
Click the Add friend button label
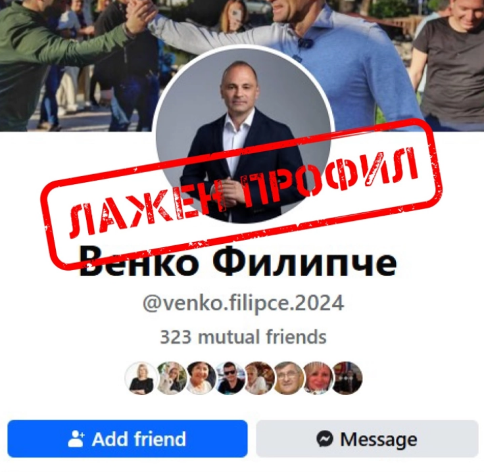pos(139,438)
